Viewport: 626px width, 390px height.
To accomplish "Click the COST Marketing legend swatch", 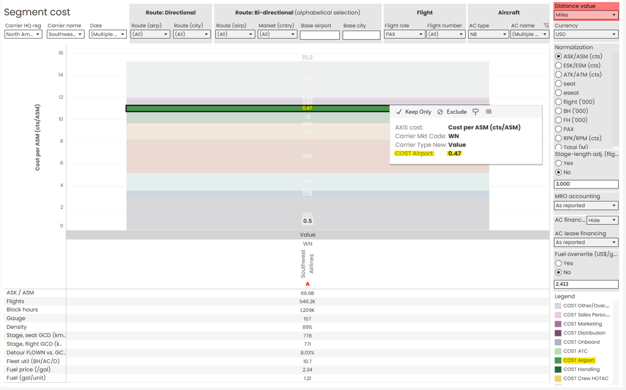I will click(558, 324).
